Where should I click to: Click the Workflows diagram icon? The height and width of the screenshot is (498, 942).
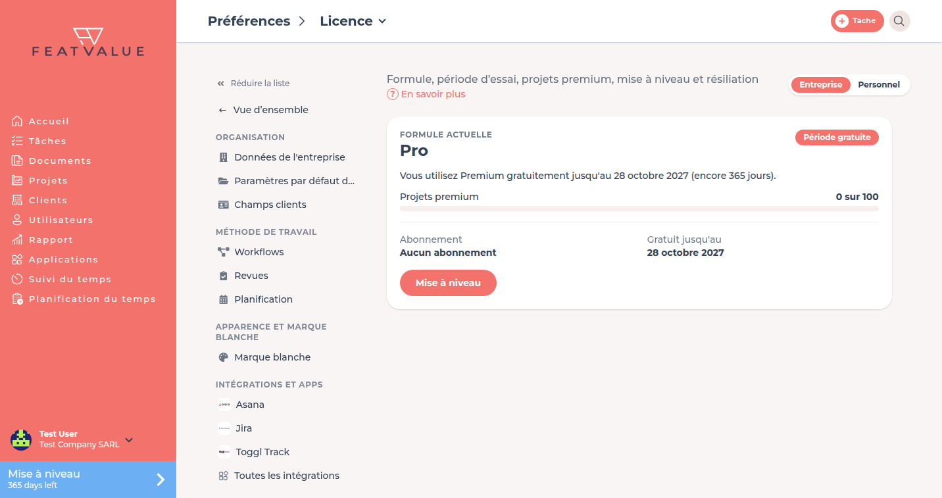pyautogui.click(x=223, y=252)
